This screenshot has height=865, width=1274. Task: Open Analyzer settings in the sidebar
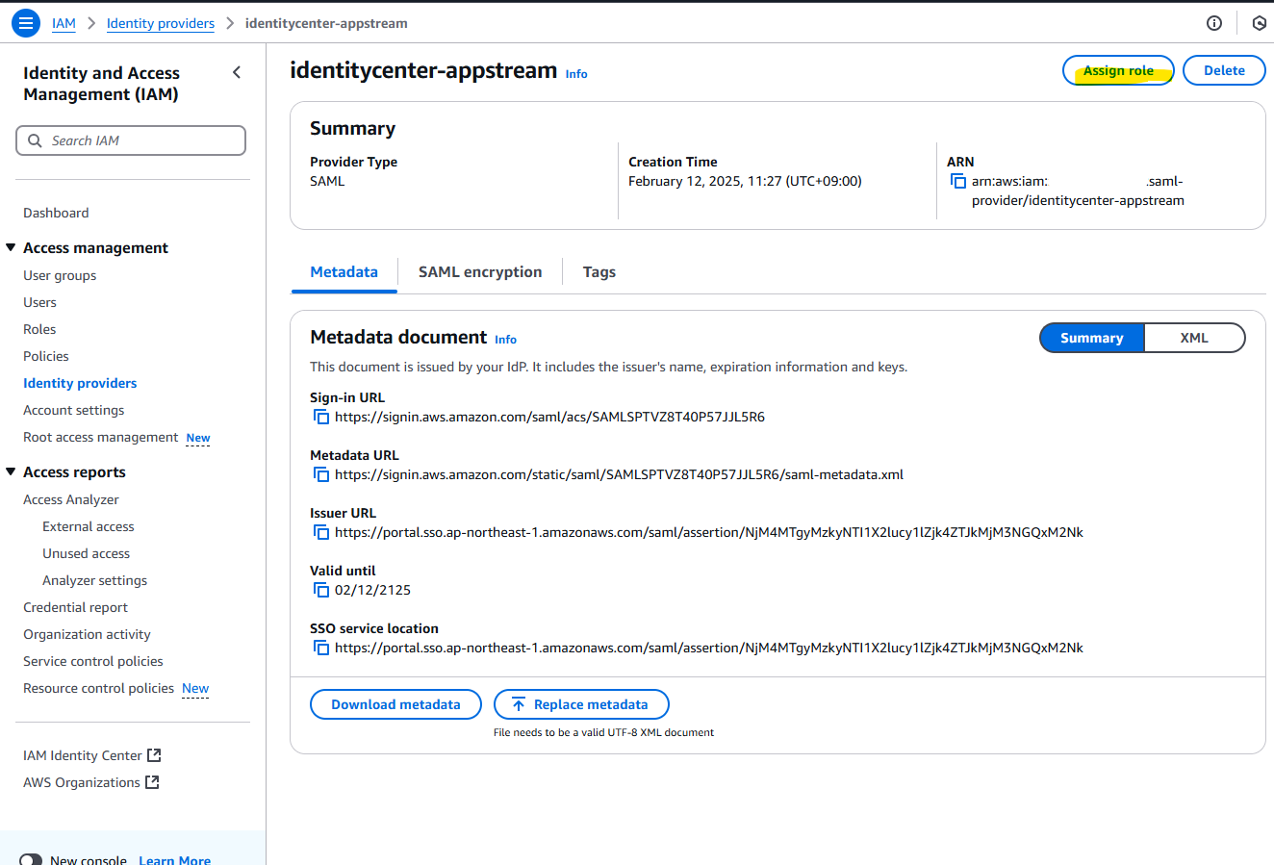pos(95,580)
